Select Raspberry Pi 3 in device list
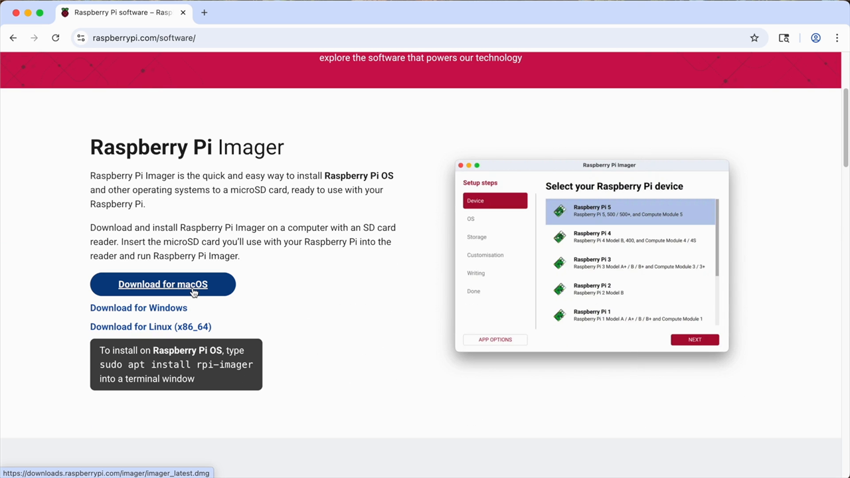 [631, 263]
